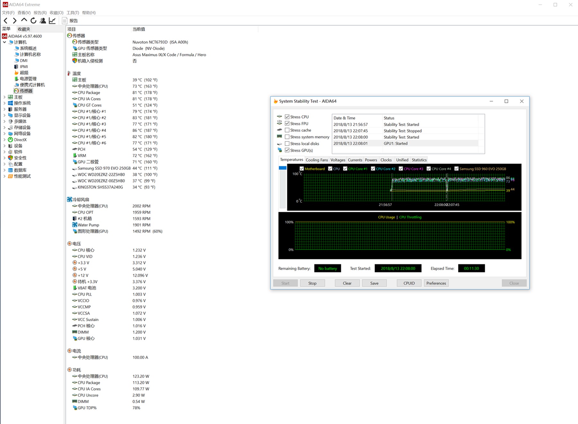
Task: Click the graph chart toolbar icon
Action: pyautogui.click(x=52, y=21)
